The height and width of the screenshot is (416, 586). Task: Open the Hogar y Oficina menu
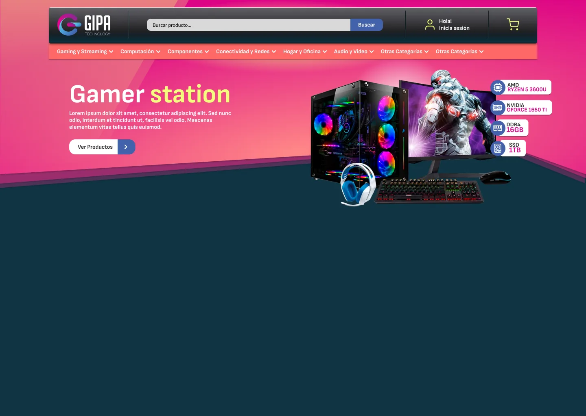pos(305,52)
